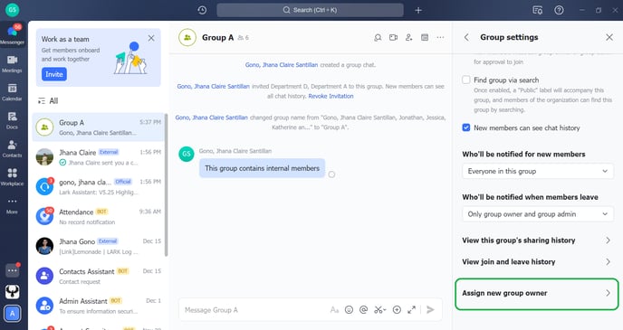623x330 pixels.
Task: Go back from Group settings
Action: coord(466,37)
